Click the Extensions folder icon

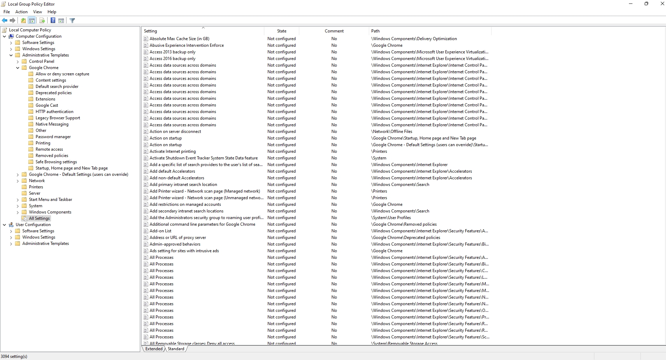tap(31, 99)
